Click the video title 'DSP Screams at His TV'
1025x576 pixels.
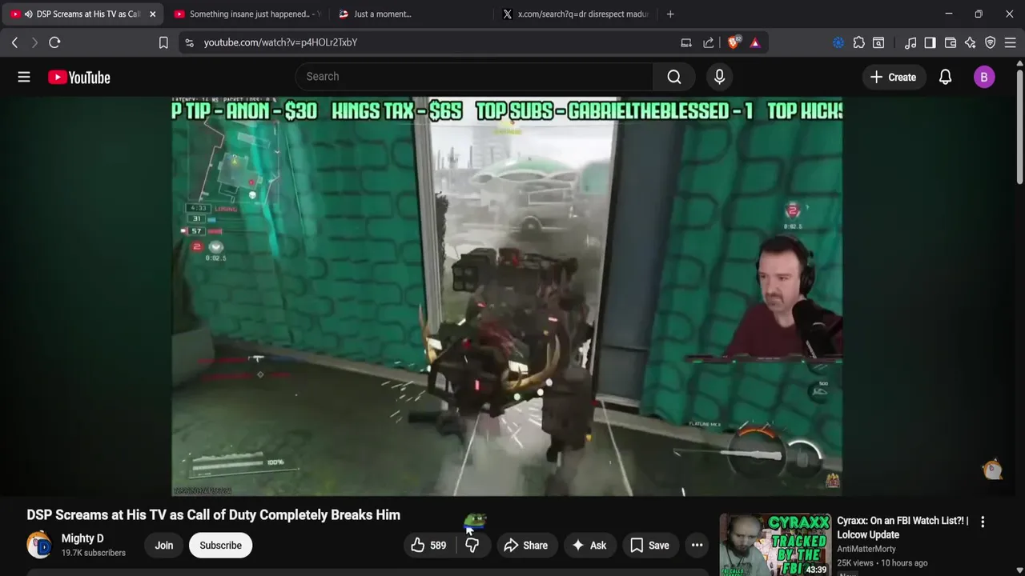click(213, 515)
